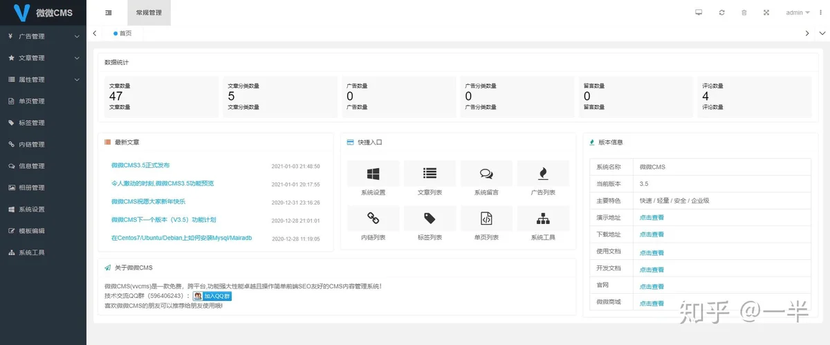Clear cache via the trash icon
The height and width of the screenshot is (345, 830).
pyautogui.click(x=744, y=12)
